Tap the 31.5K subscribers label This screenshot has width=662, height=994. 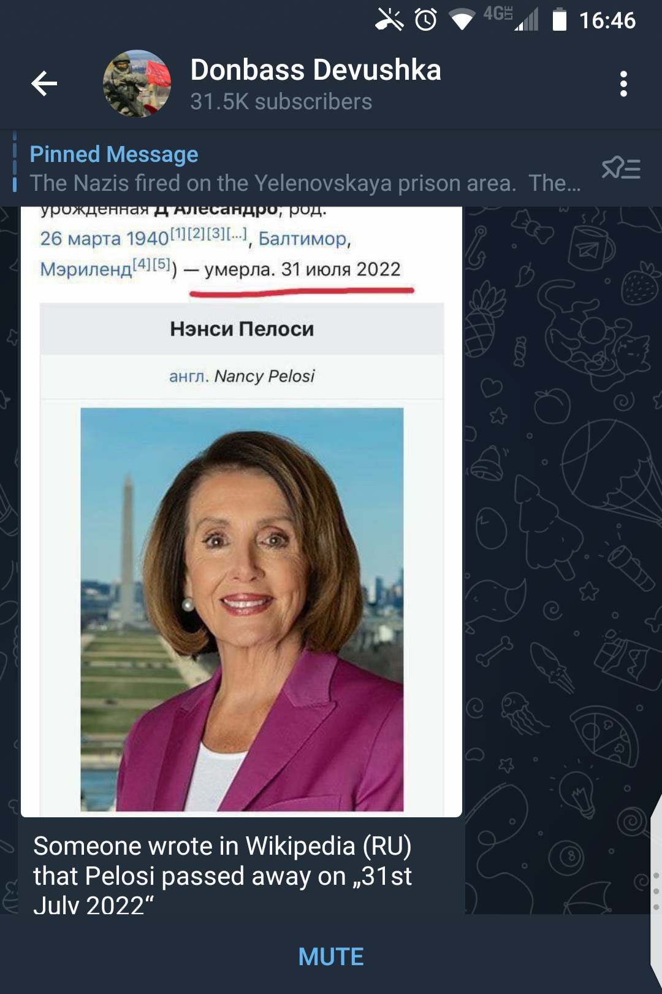click(281, 102)
